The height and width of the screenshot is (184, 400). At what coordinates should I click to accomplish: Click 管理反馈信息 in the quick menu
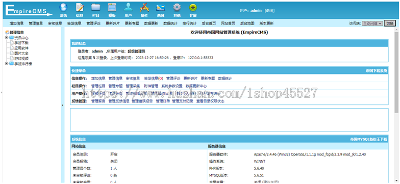(x=119, y=101)
